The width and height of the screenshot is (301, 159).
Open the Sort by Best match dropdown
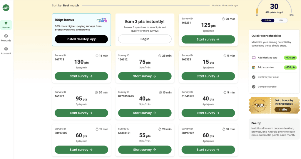coord(71,5)
